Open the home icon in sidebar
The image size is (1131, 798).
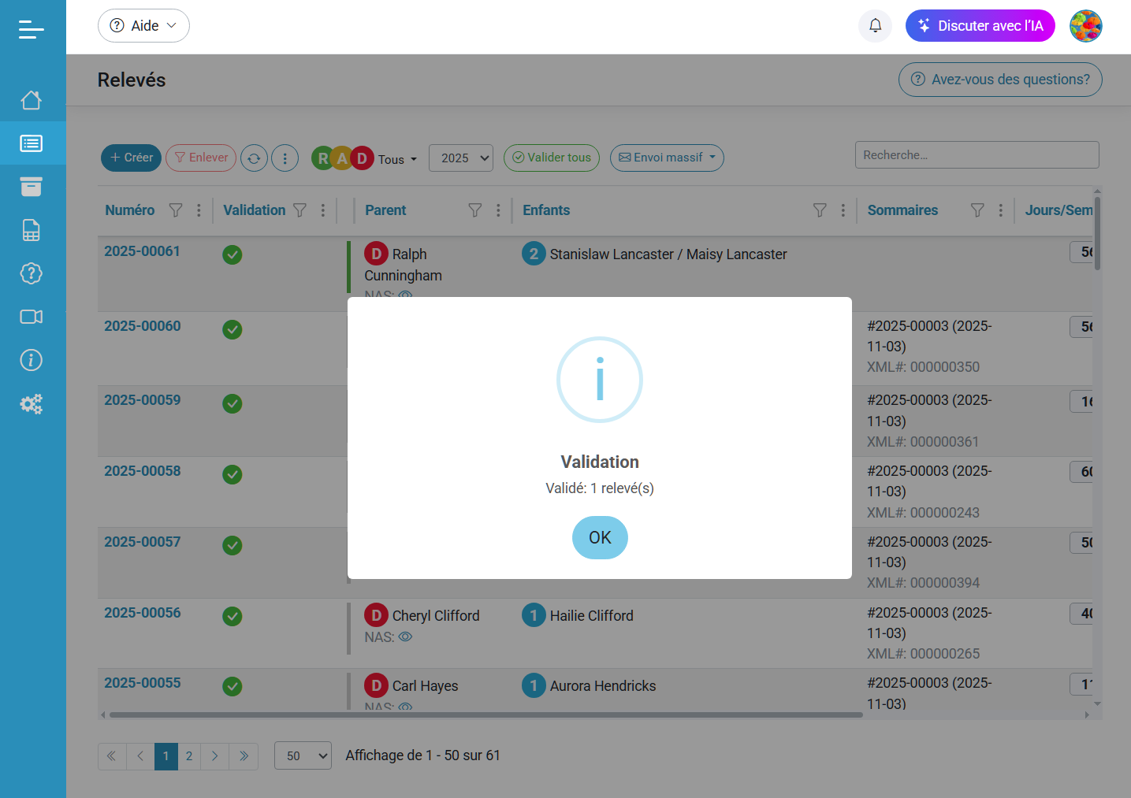point(32,100)
